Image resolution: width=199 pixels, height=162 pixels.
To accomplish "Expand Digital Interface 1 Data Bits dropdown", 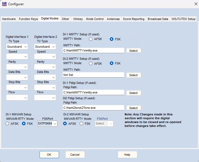I will [x=17, y=77].
